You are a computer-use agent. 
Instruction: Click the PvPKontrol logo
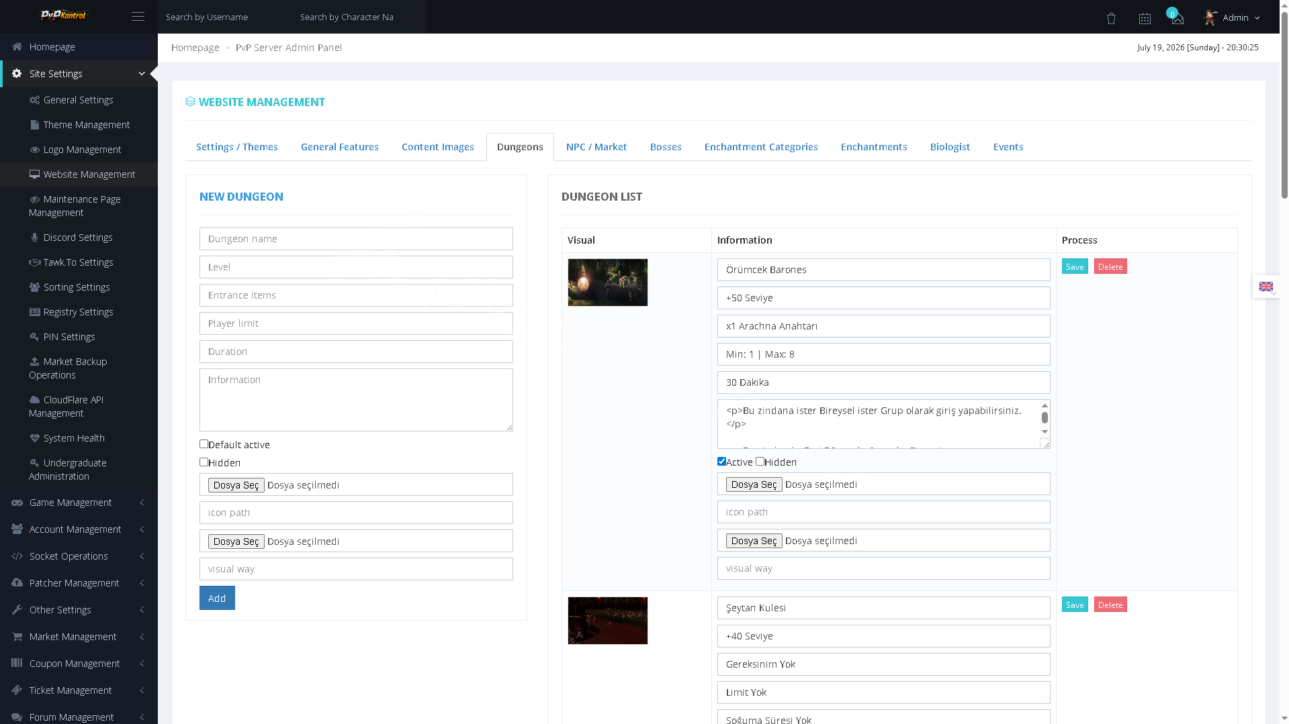click(x=64, y=15)
